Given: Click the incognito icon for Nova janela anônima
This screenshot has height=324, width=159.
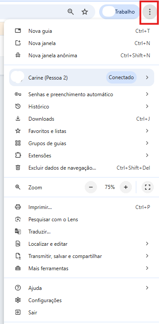Looking at the screenshot, I should 18,56.
